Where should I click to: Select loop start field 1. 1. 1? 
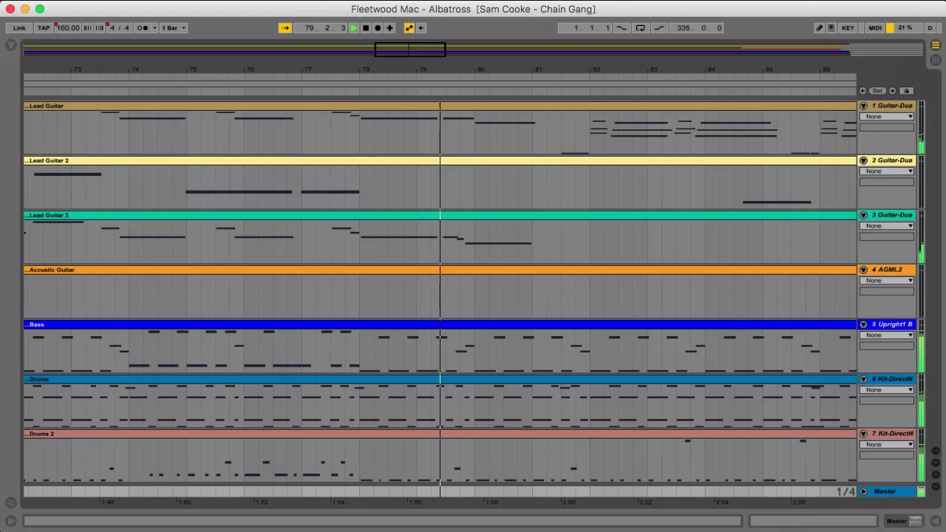click(x=585, y=28)
